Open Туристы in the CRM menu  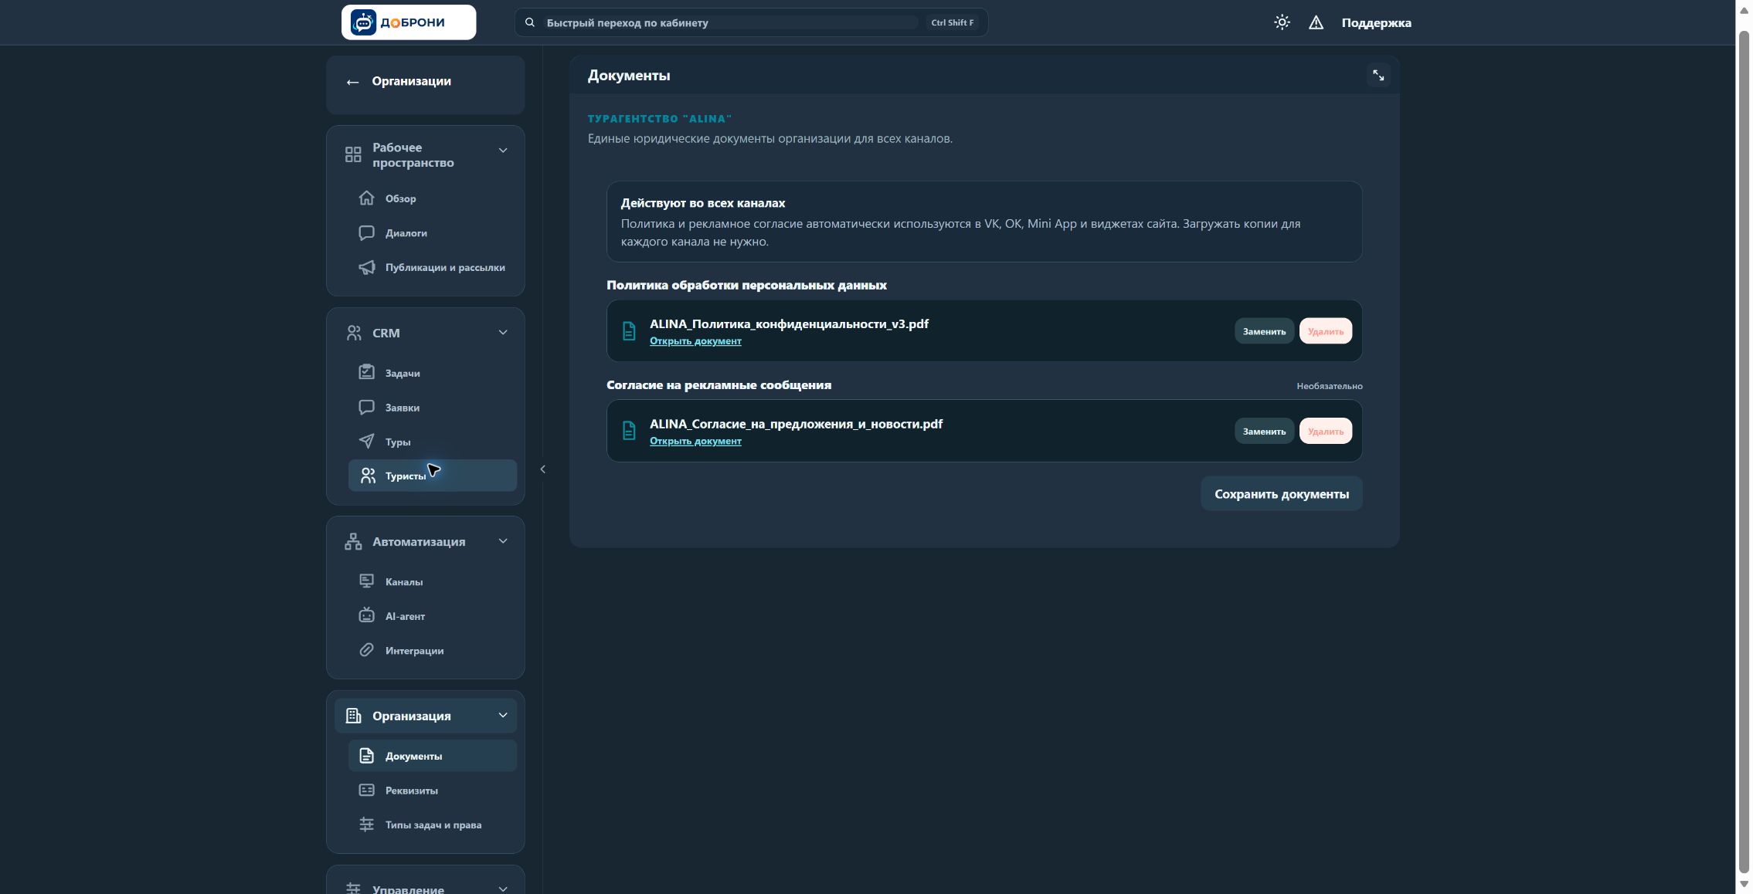point(432,476)
